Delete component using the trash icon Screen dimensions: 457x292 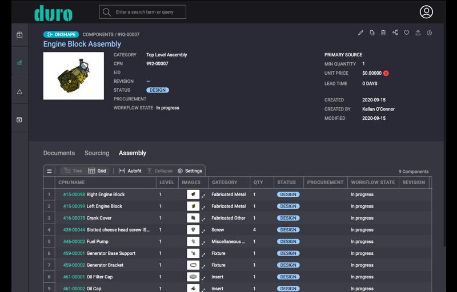click(x=383, y=33)
